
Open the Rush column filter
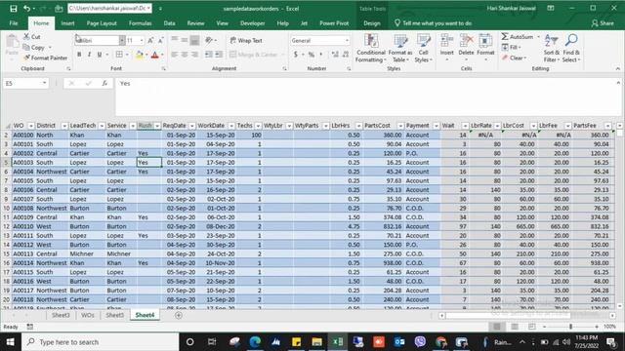tap(157, 126)
